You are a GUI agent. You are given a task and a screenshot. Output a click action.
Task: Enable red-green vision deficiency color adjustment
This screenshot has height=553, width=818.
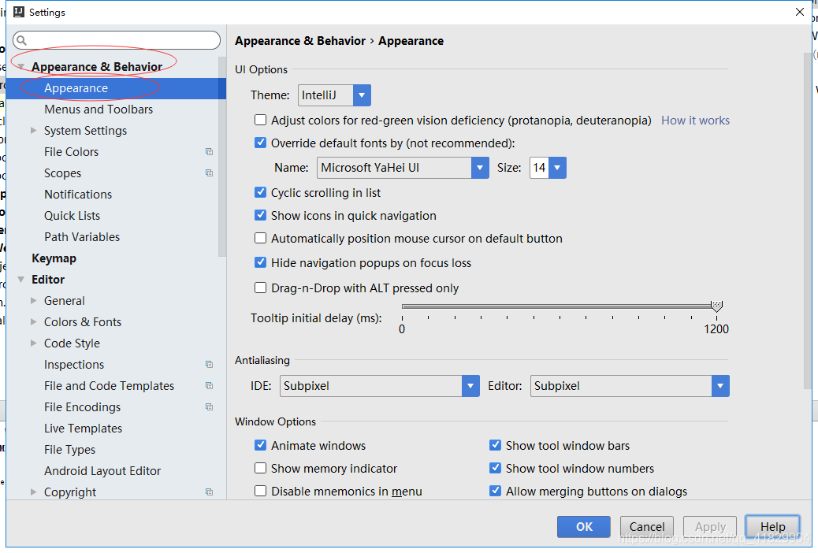pos(260,120)
